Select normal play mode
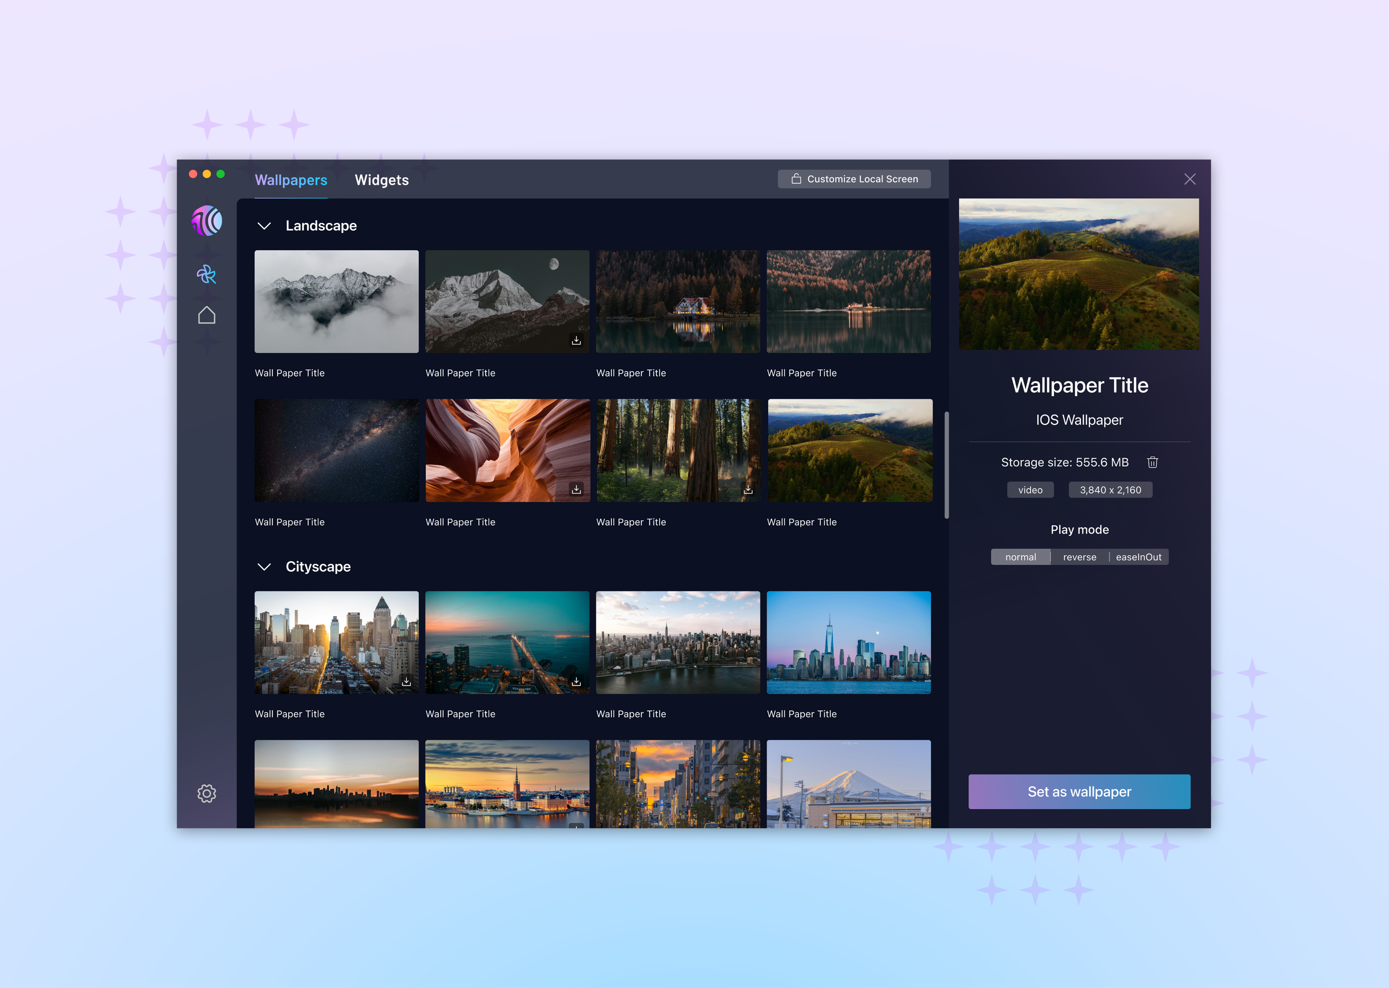The width and height of the screenshot is (1389, 988). (1020, 557)
